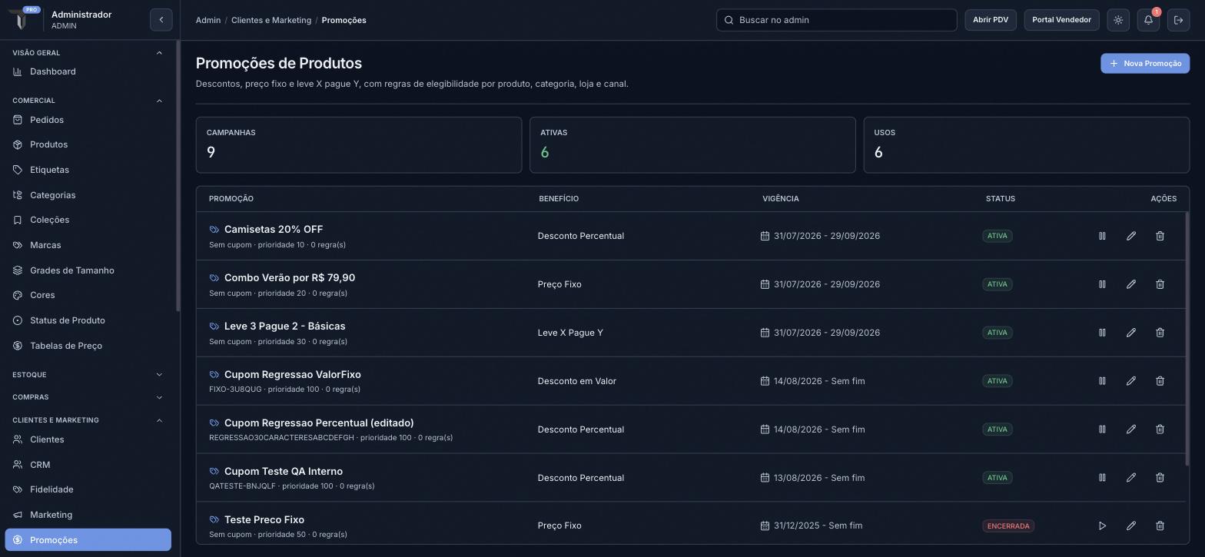
Task: Open the Portal Vendedor
Action: pyautogui.click(x=1062, y=20)
